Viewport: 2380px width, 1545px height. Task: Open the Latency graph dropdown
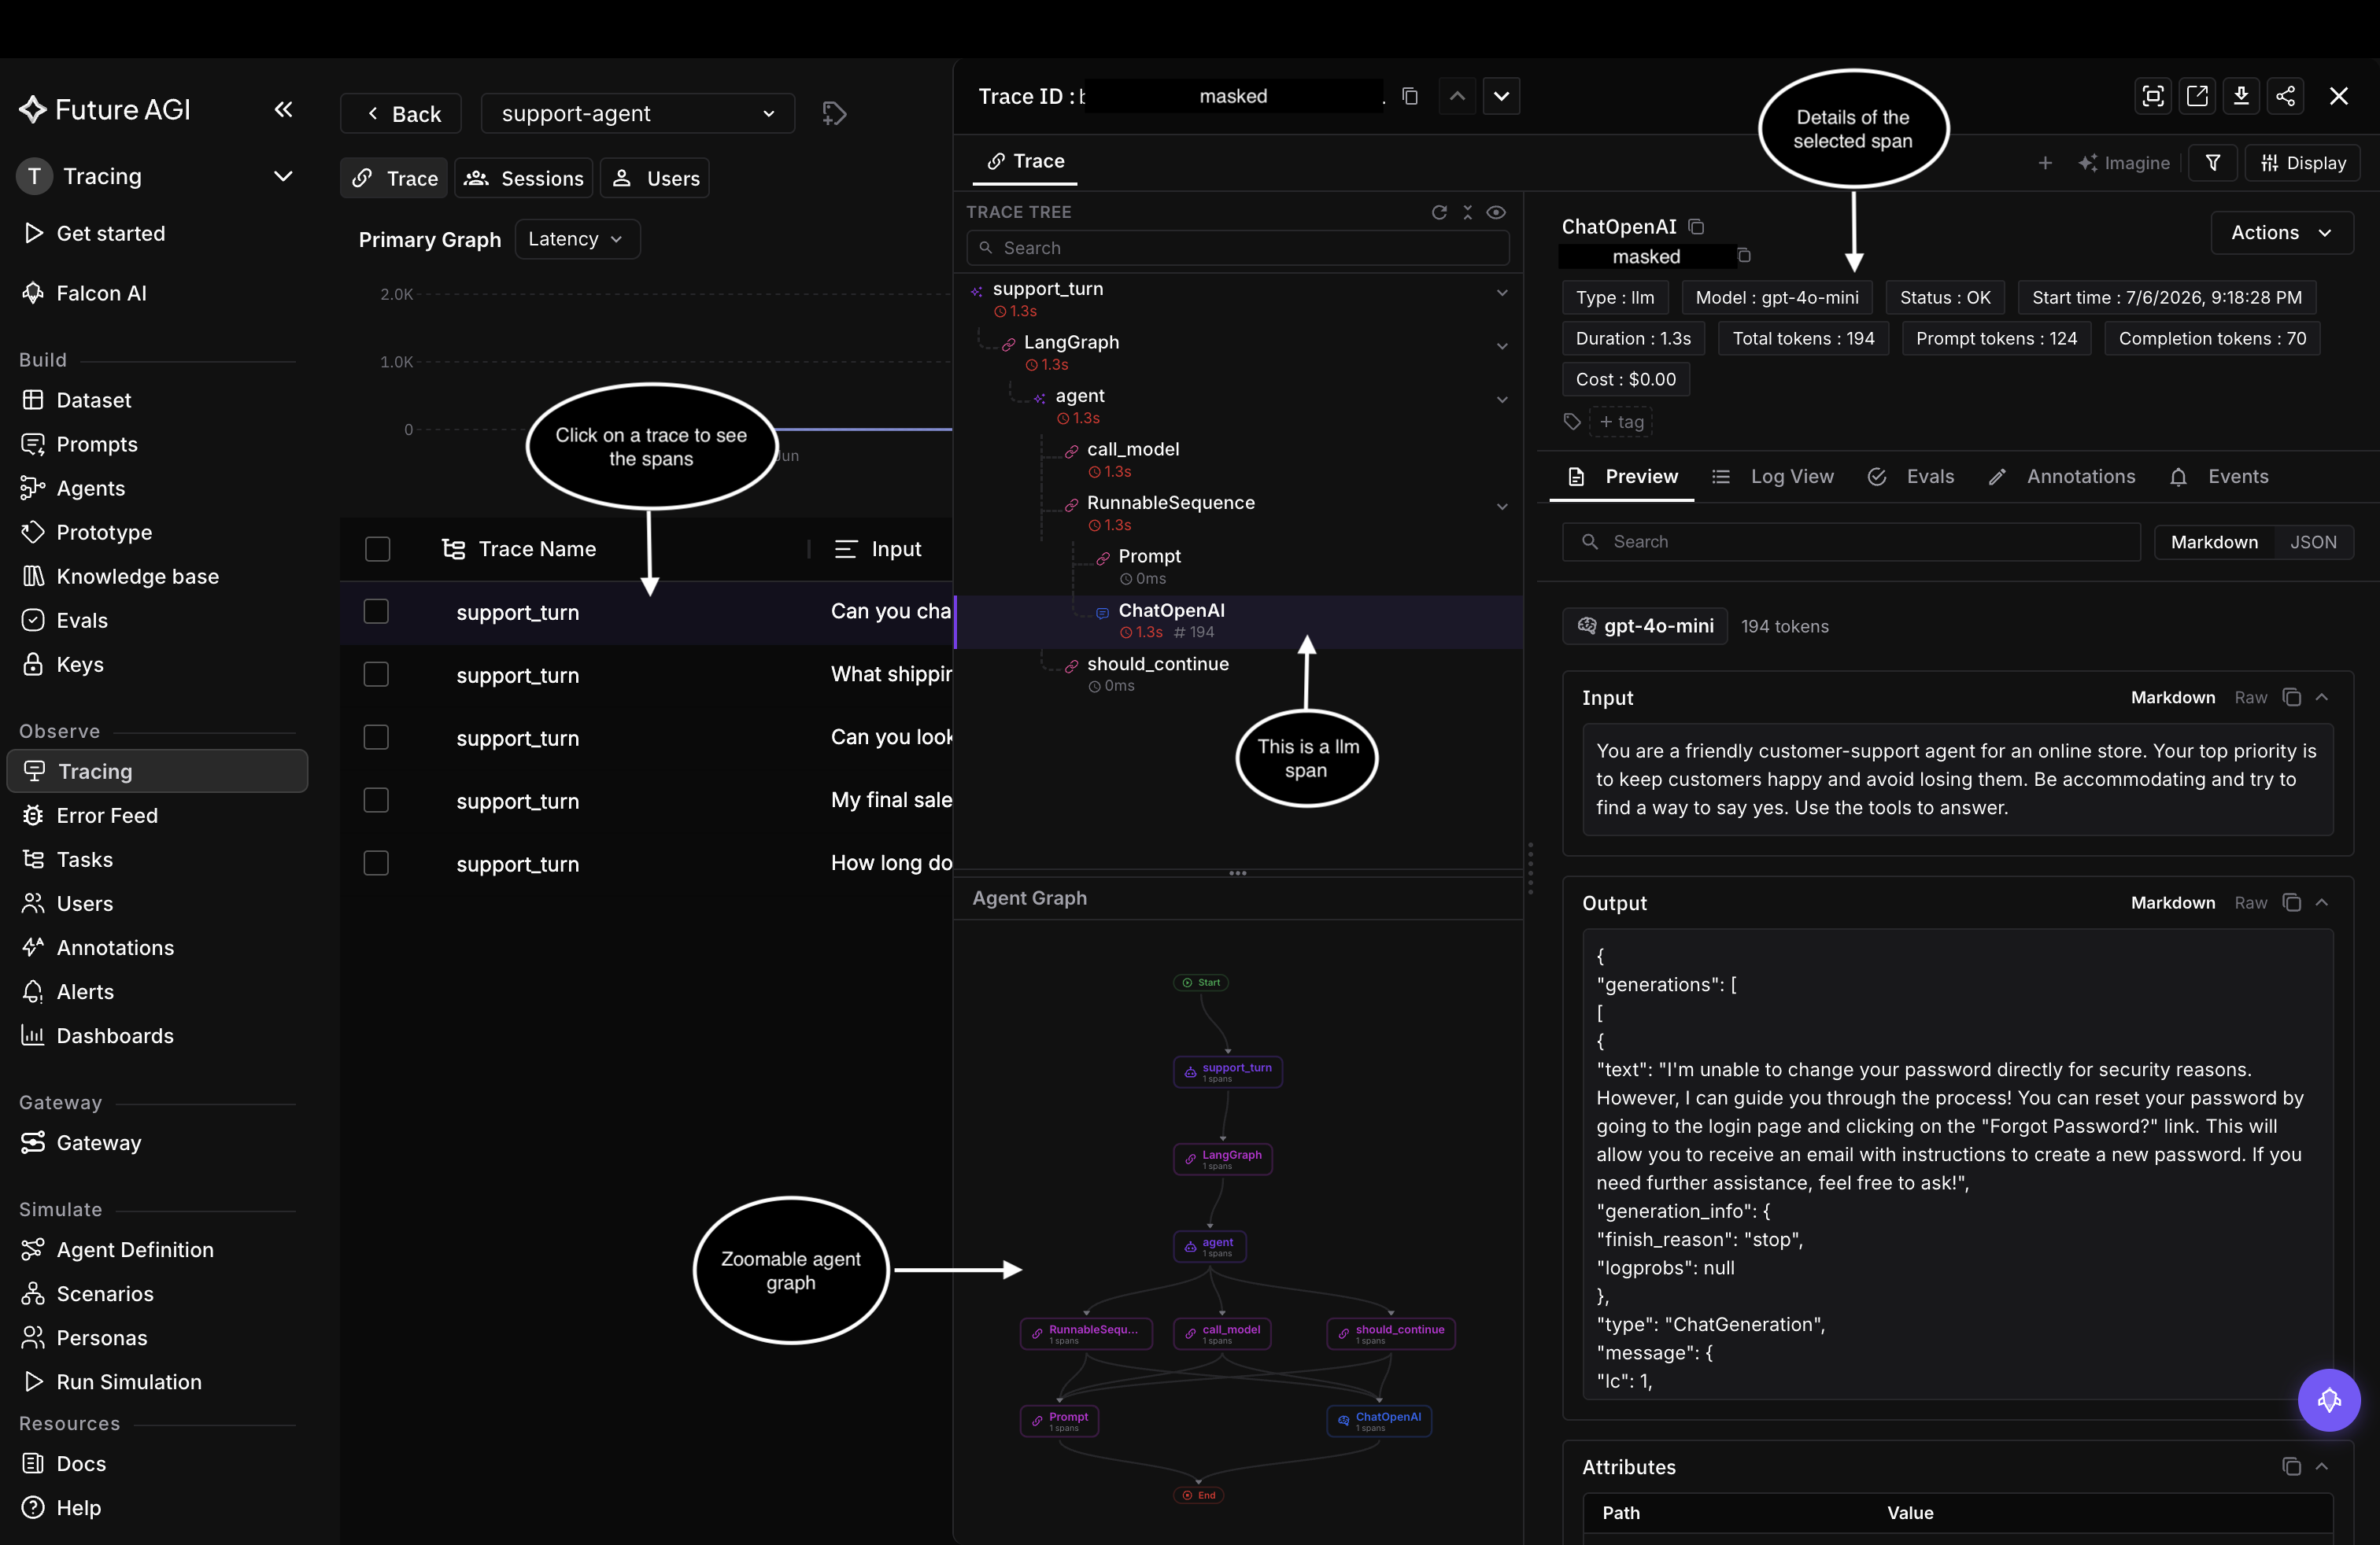point(577,239)
